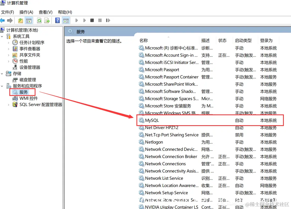The height and width of the screenshot is (209, 291).
Task: Select 任务计划程序 in the tree
Action: [32, 42]
